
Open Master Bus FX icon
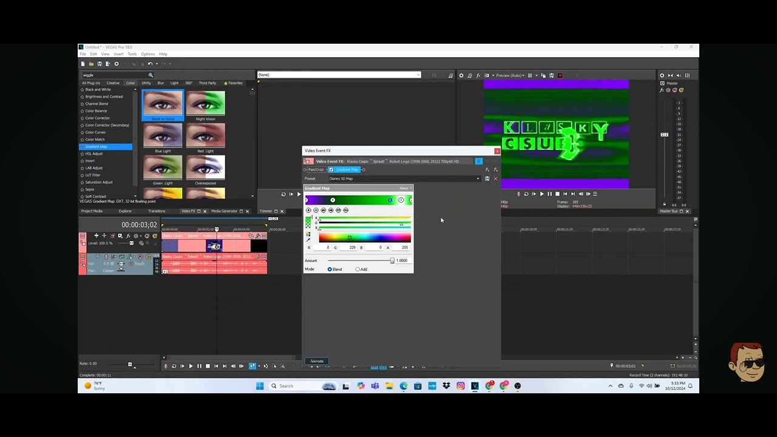(x=663, y=90)
